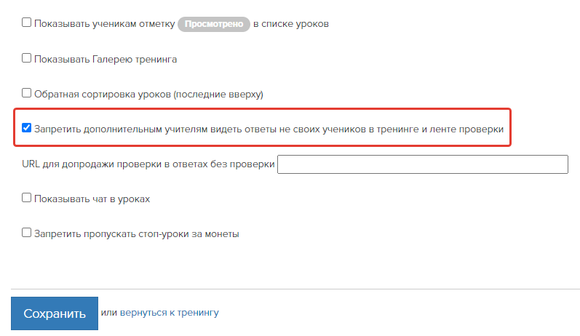
Task: Check the "Запретить пропускать стоп-уроки" checkbox box
Action: tap(26, 233)
